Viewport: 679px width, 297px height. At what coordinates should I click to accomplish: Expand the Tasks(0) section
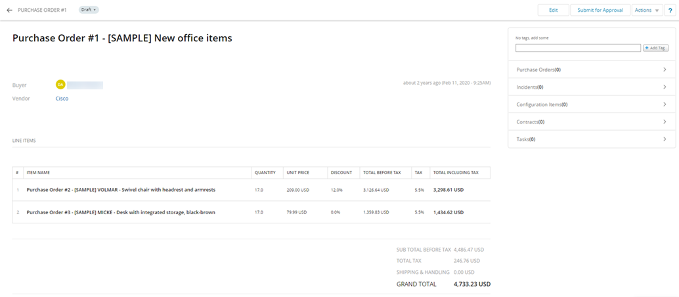click(591, 139)
